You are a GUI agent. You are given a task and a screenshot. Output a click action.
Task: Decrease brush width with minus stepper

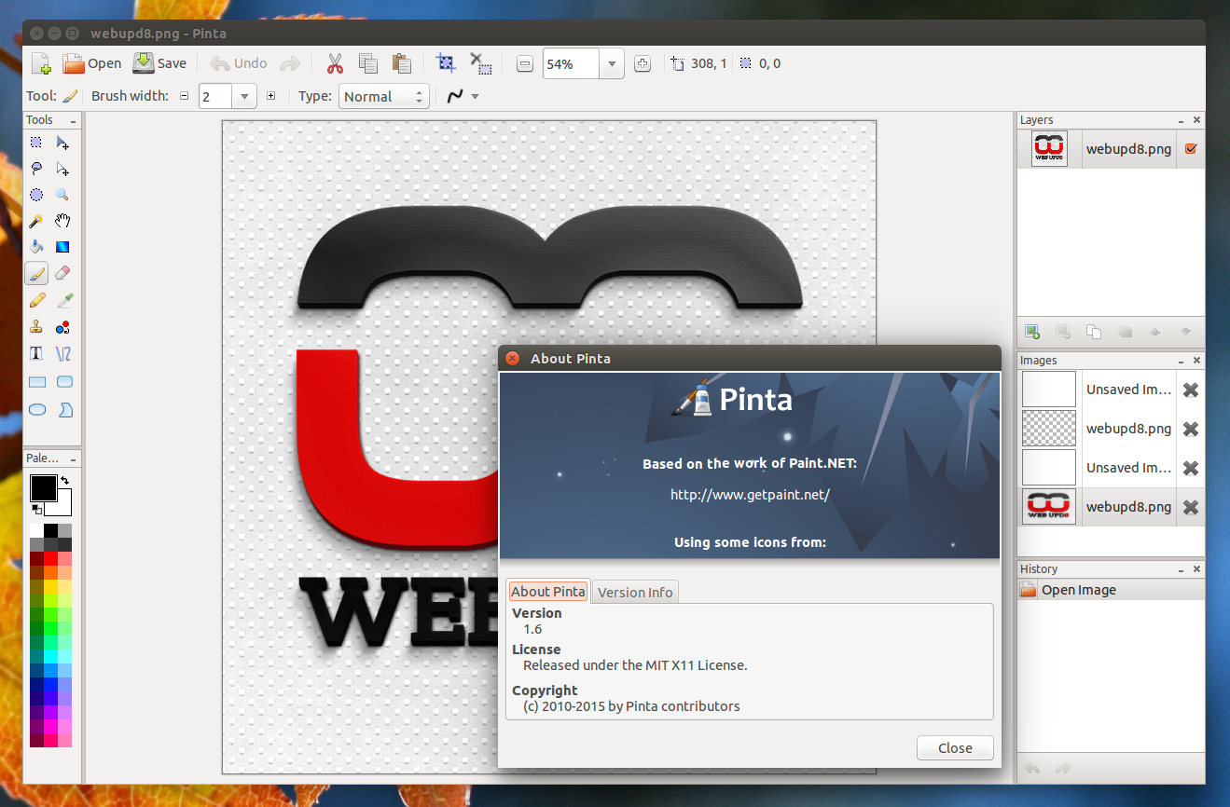[184, 96]
